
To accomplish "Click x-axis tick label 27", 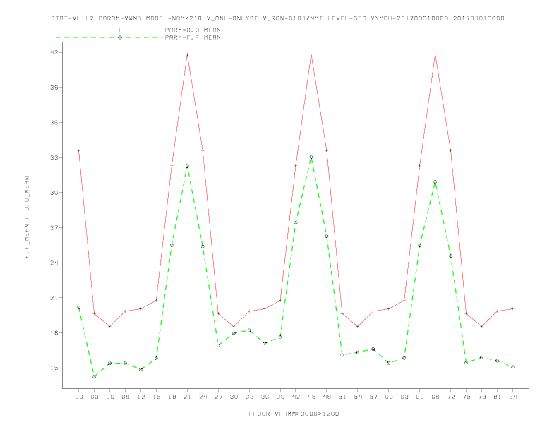I will tap(218, 397).
